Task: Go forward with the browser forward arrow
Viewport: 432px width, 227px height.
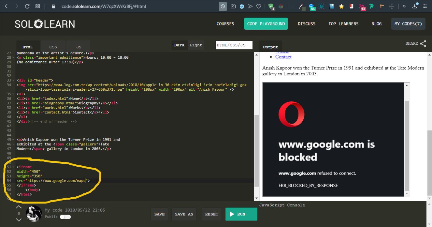Action: (17, 6)
